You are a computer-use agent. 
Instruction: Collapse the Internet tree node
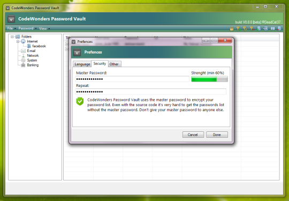[x=18, y=41]
